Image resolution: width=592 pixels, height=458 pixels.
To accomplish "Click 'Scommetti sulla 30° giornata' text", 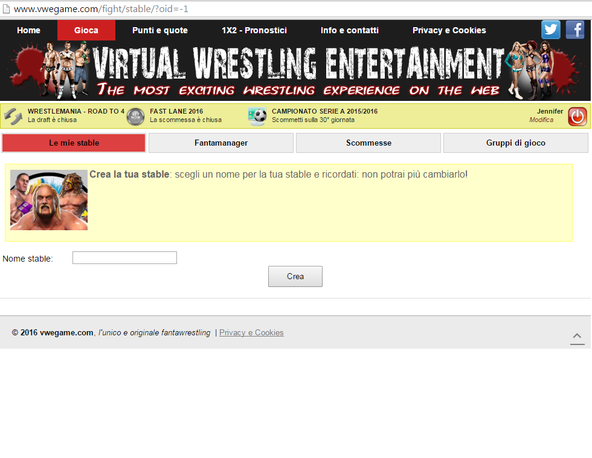I will click(x=313, y=120).
